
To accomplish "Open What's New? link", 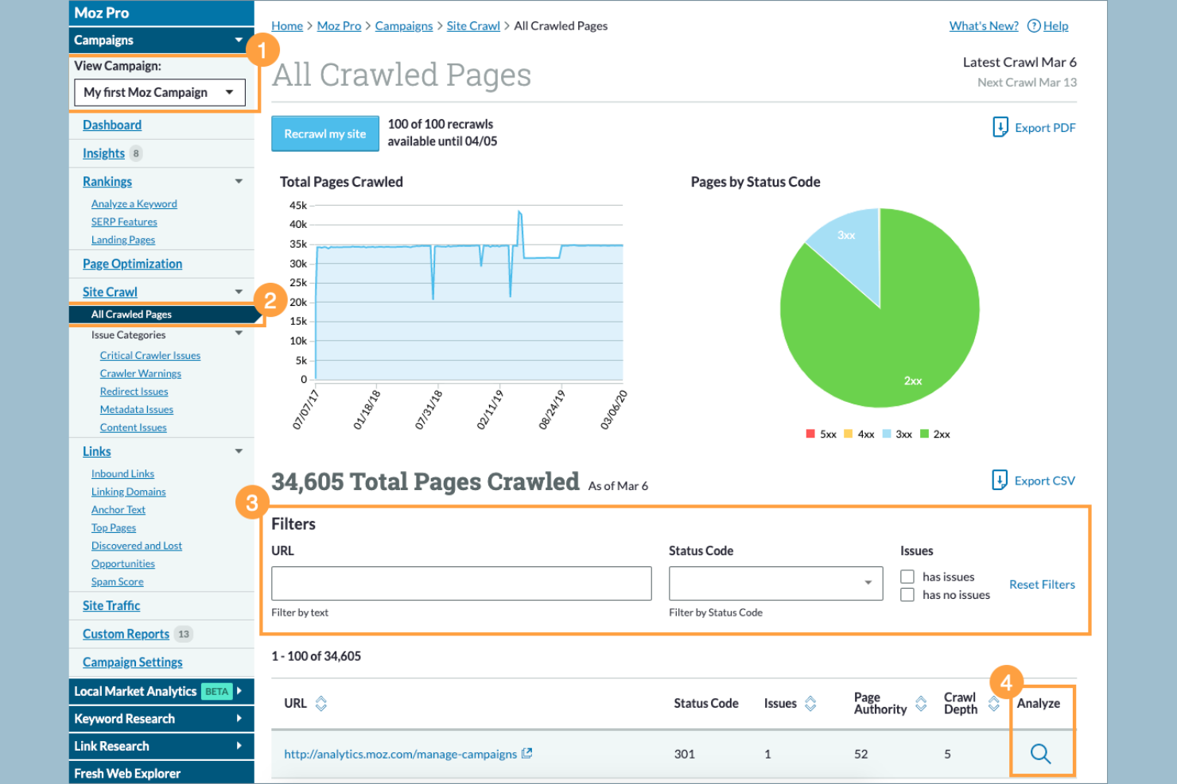I will click(x=984, y=26).
